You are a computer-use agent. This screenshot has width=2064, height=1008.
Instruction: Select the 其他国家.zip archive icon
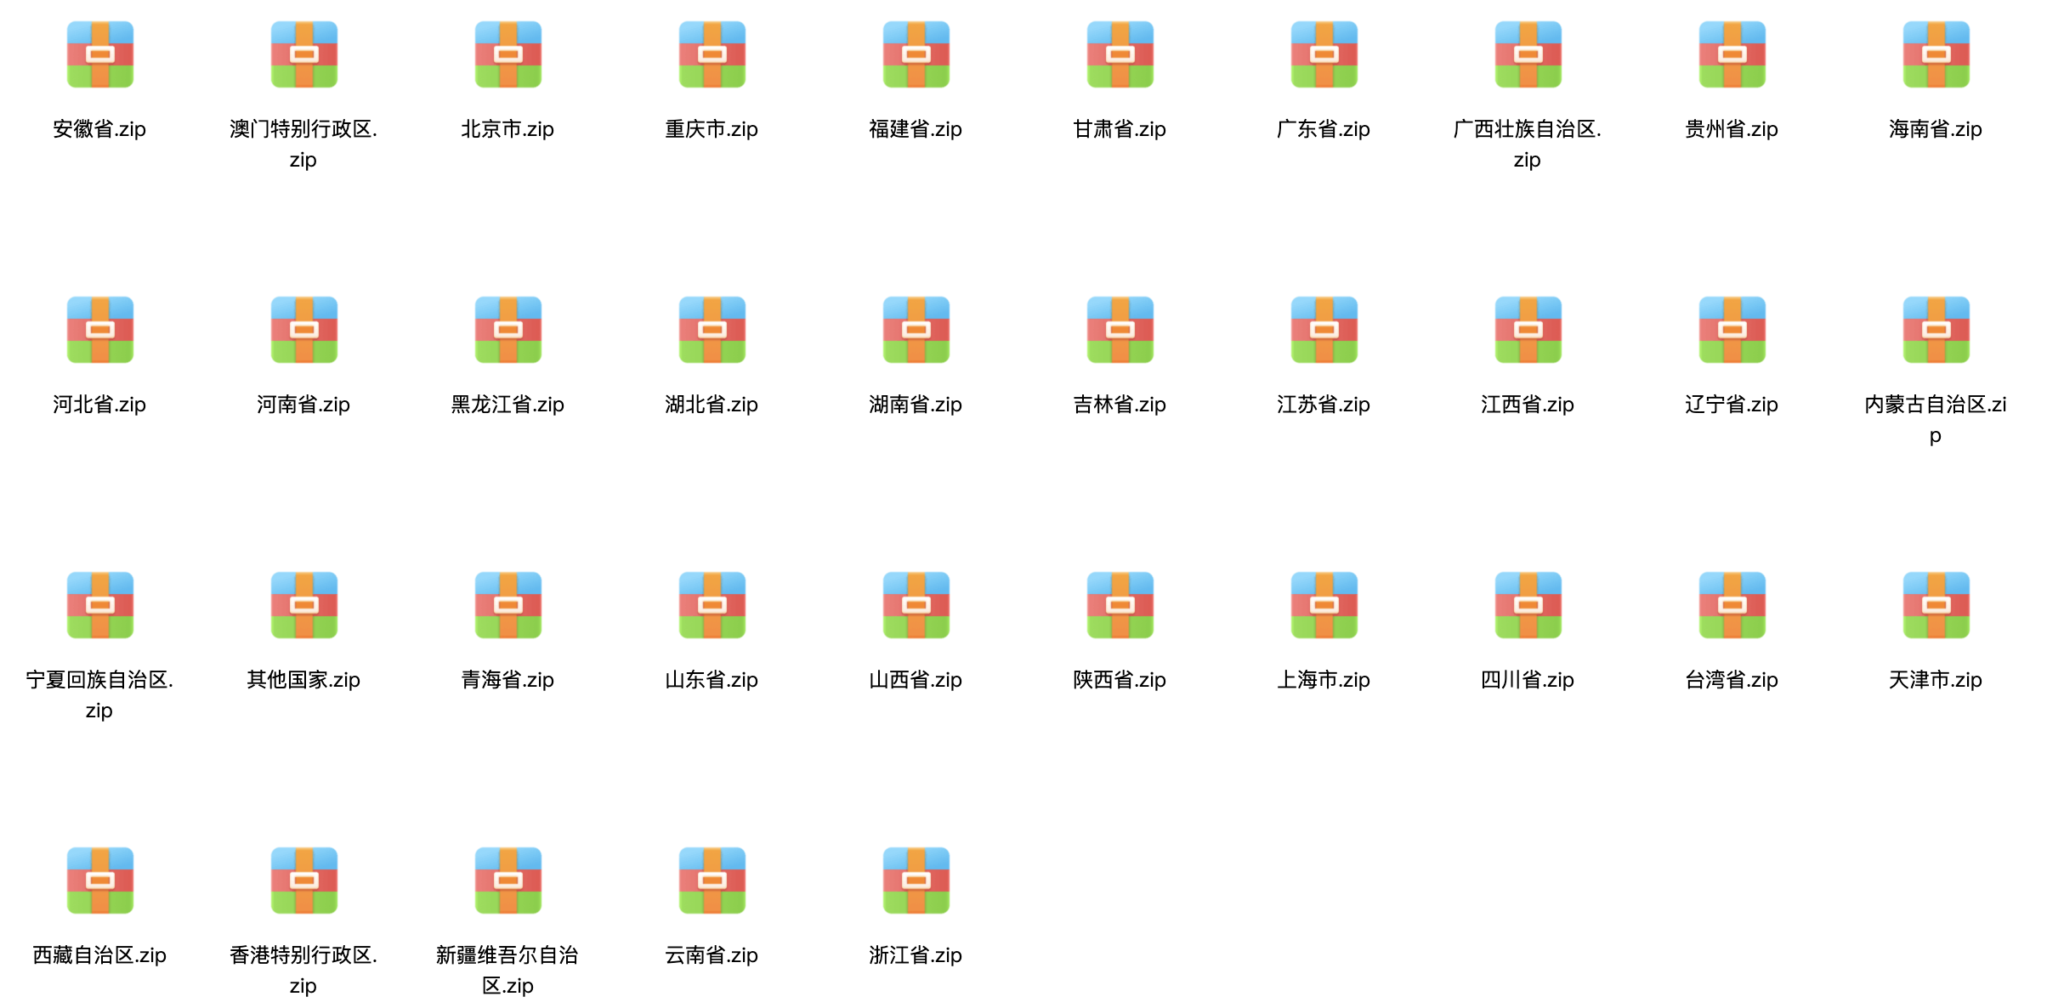tap(303, 605)
